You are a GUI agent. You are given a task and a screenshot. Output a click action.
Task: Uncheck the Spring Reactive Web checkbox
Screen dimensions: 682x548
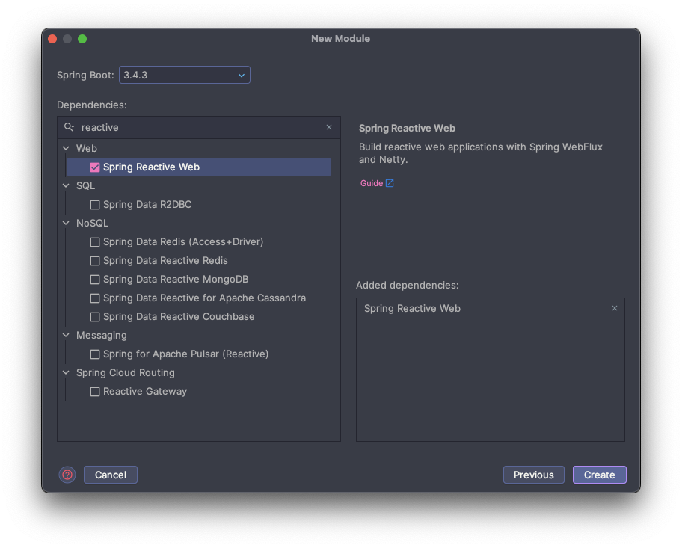pos(95,167)
